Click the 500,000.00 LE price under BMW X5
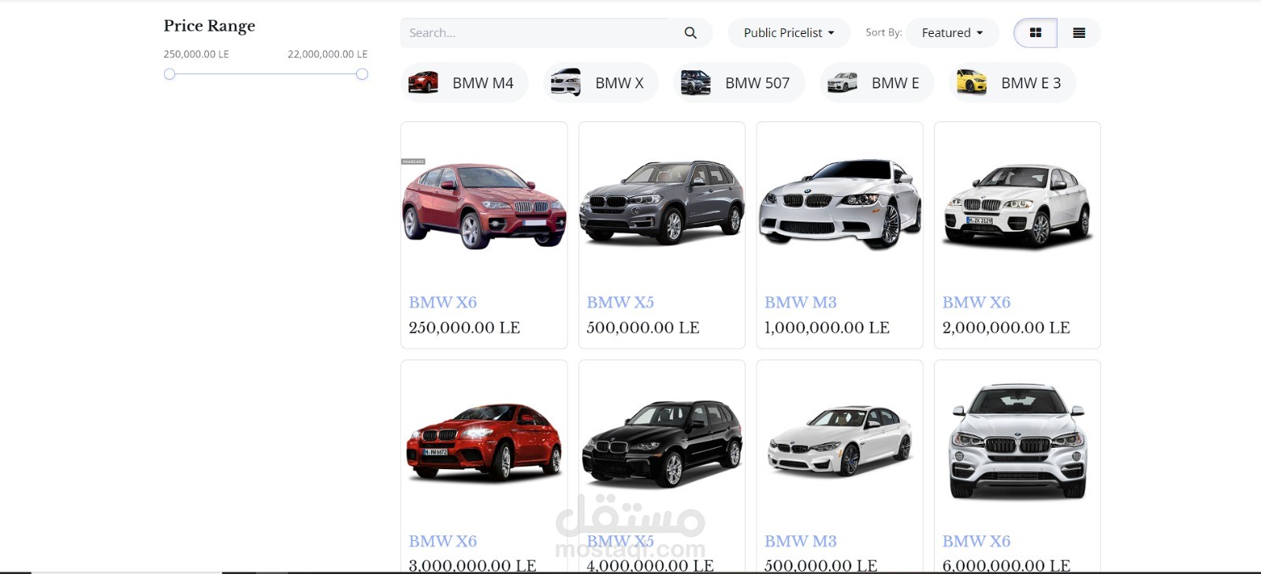 pos(643,327)
